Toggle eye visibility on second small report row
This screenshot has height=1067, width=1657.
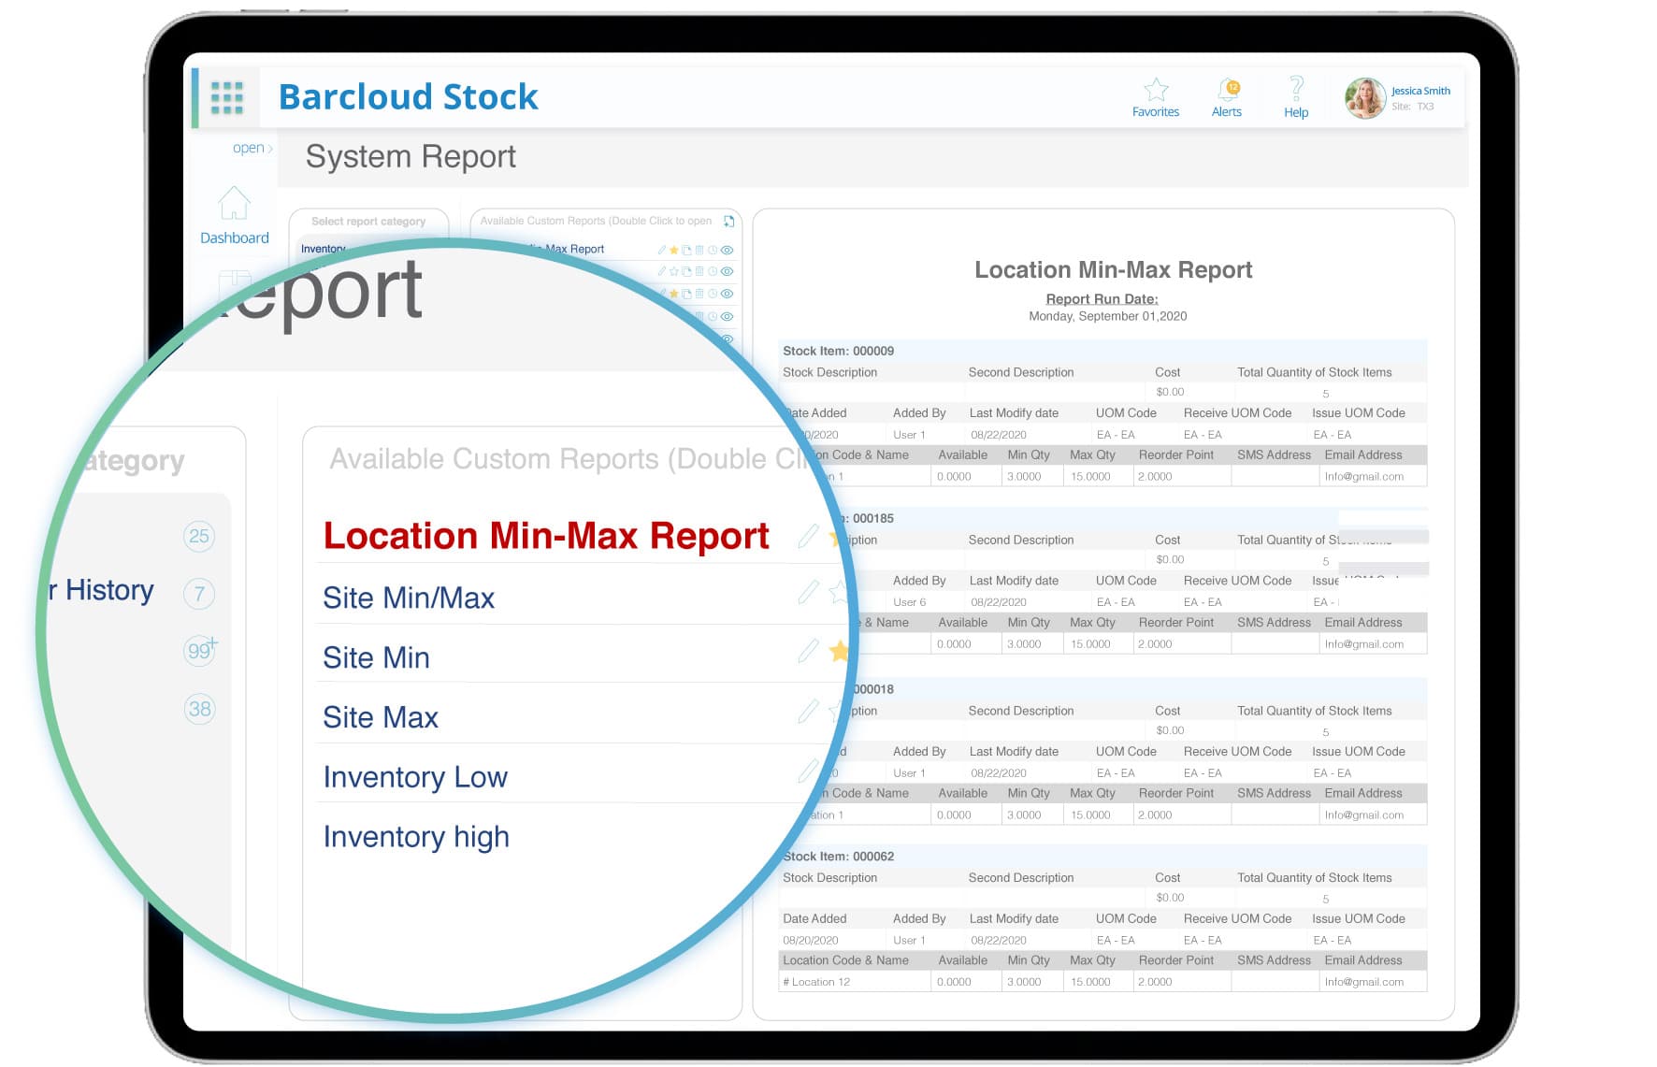pyautogui.click(x=727, y=271)
